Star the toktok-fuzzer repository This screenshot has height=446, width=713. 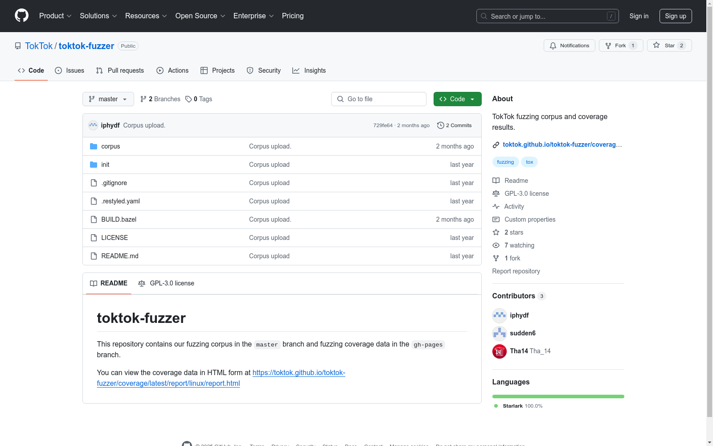669,45
